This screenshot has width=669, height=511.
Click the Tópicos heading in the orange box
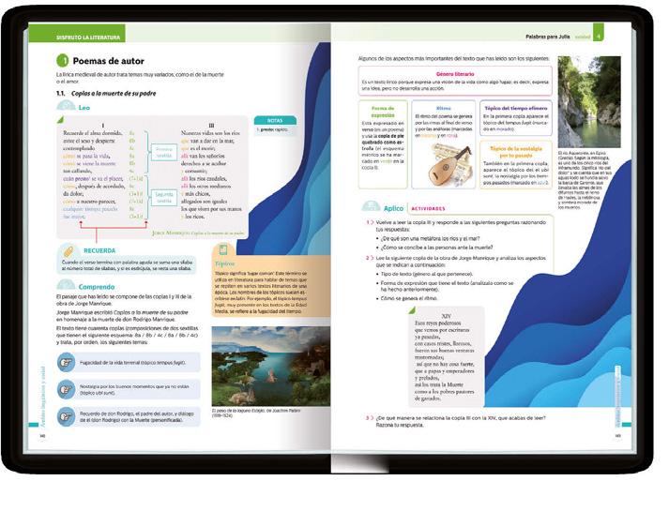[224, 263]
